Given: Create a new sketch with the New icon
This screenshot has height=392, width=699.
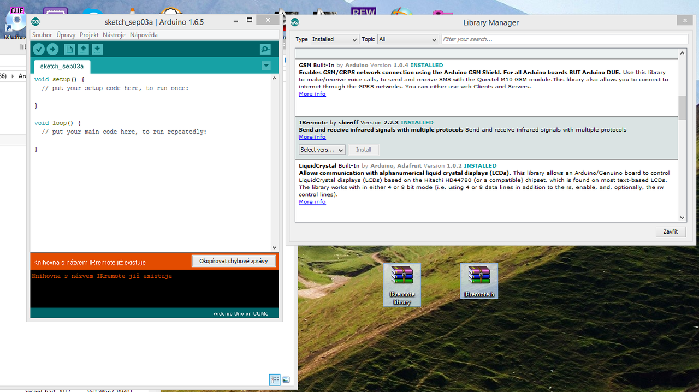Looking at the screenshot, I should pyautogui.click(x=69, y=49).
